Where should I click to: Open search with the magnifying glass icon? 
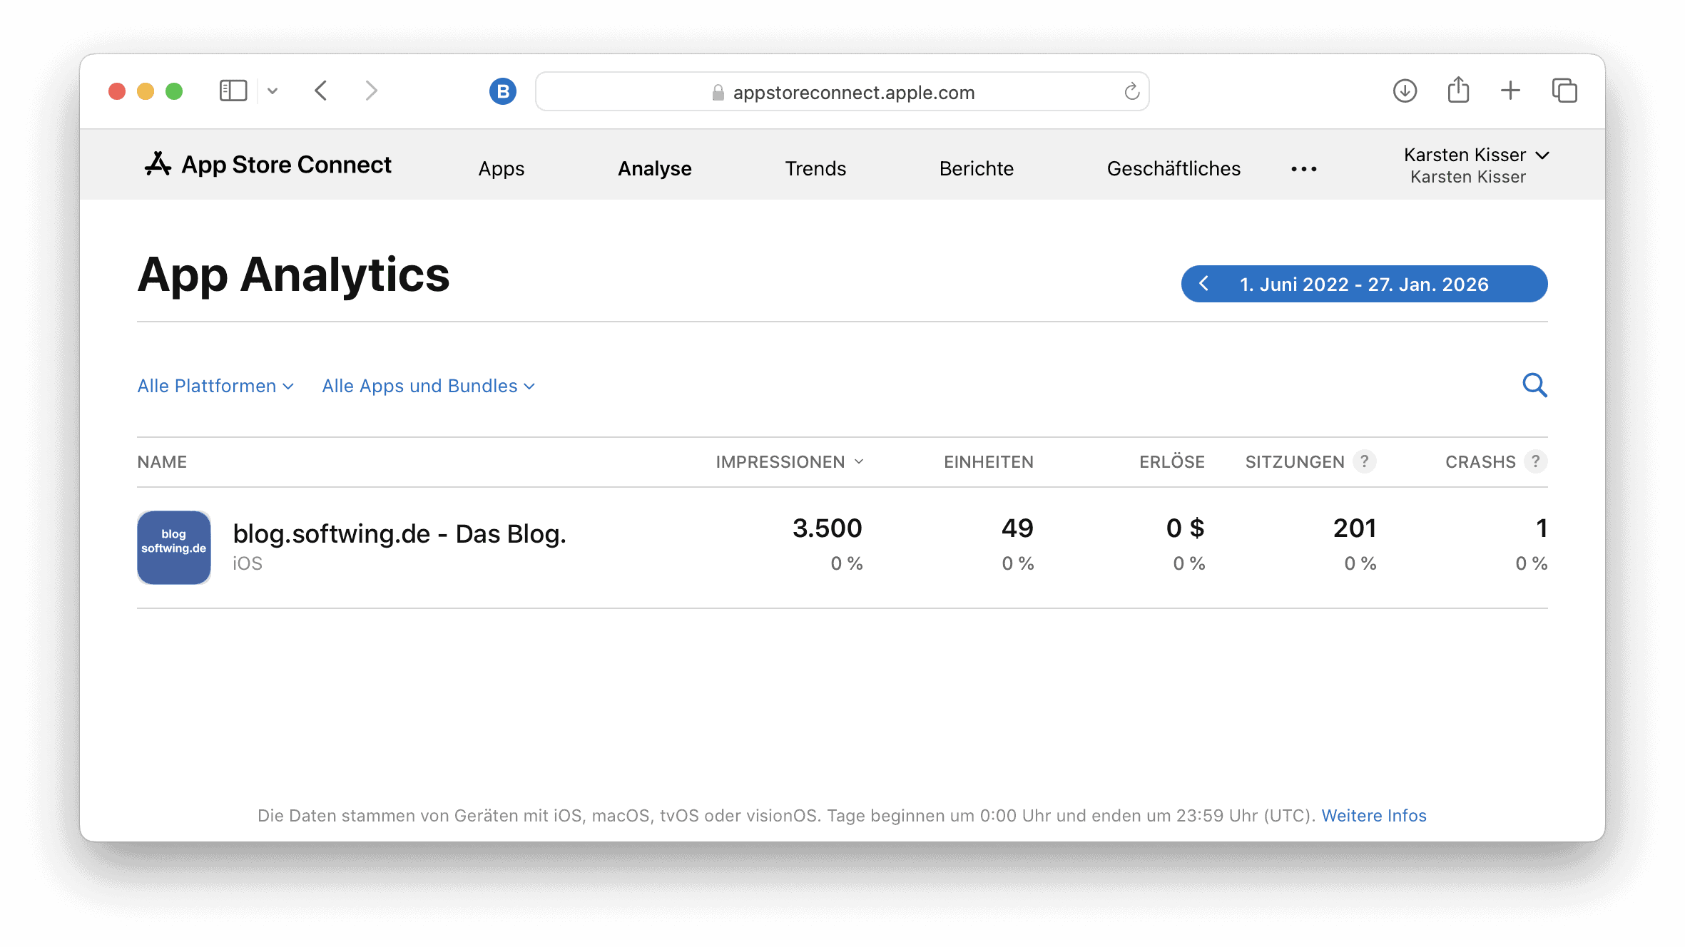[x=1534, y=386]
